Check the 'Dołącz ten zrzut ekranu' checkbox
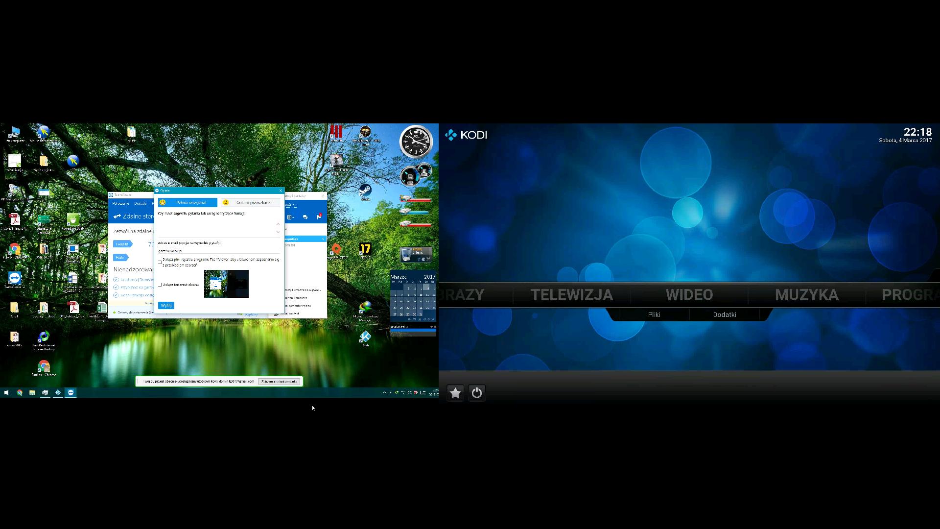This screenshot has height=529, width=940. pos(160,285)
